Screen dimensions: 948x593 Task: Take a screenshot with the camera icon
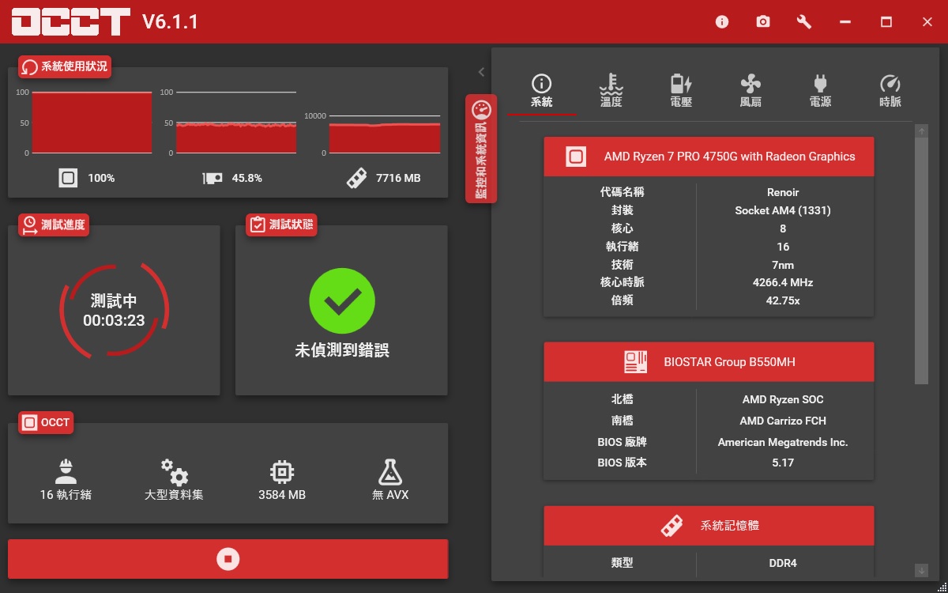tap(762, 22)
